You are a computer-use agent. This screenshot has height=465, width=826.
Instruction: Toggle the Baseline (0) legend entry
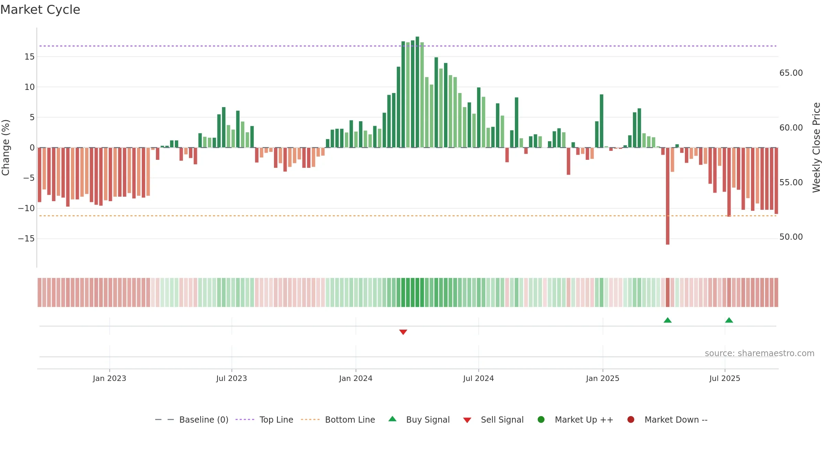point(192,420)
